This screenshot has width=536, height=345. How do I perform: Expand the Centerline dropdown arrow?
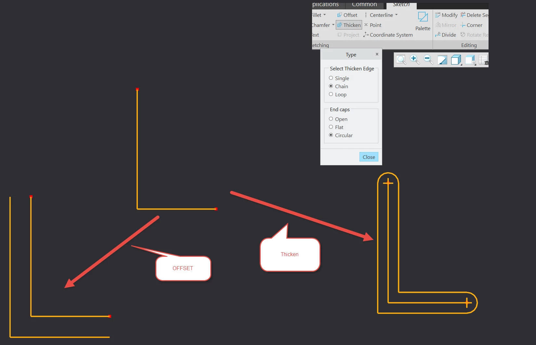coord(396,15)
